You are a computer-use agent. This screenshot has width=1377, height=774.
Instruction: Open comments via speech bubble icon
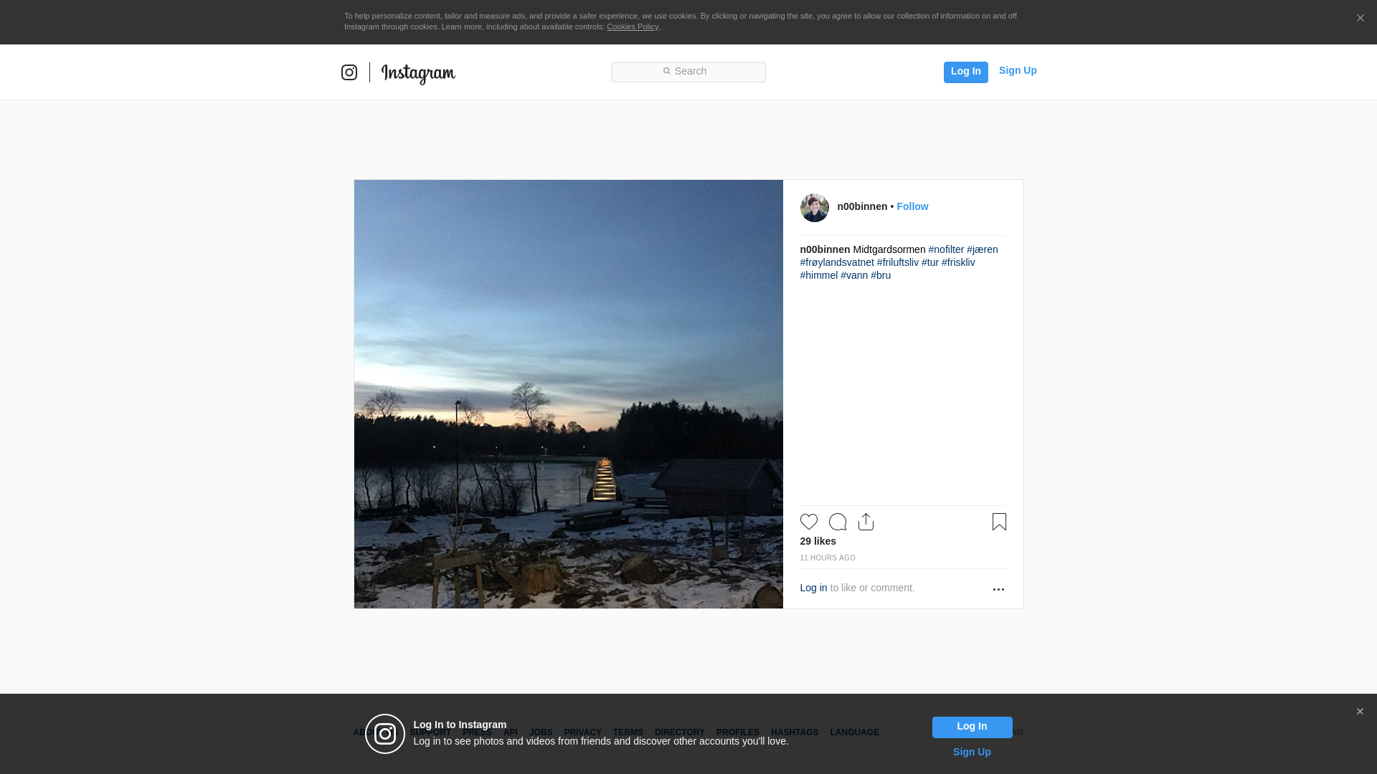coord(837,522)
